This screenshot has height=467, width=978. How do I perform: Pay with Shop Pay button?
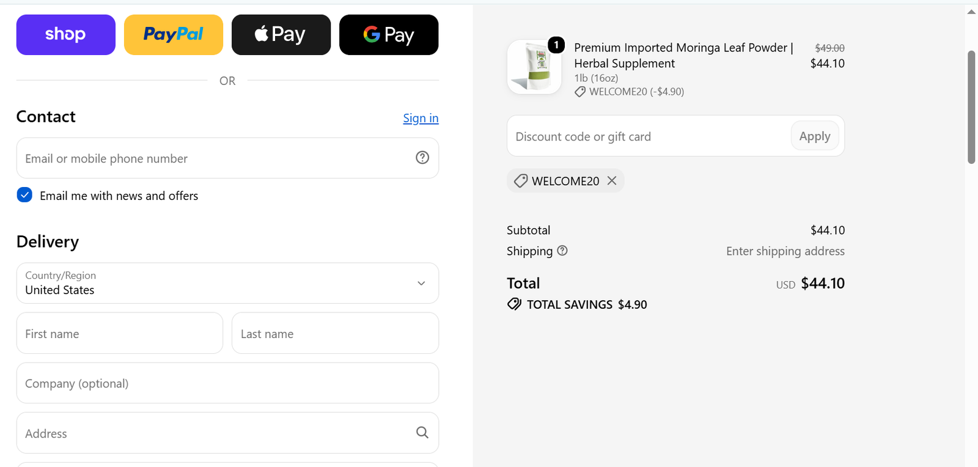[x=66, y=35]
